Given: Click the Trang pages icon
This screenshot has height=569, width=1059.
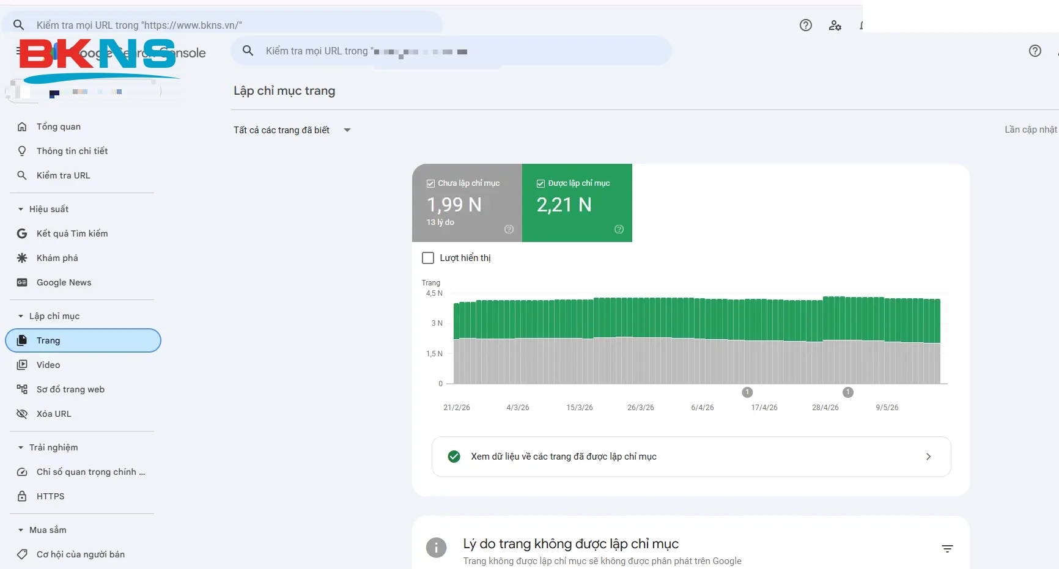Looking at the screenshot, I should tap(22, 340).
